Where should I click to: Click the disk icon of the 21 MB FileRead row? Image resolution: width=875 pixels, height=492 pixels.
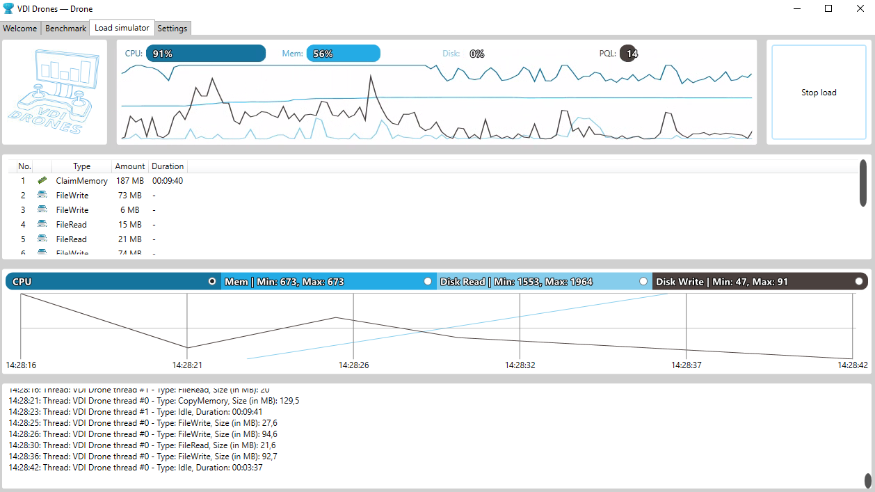tap(42, 239)
